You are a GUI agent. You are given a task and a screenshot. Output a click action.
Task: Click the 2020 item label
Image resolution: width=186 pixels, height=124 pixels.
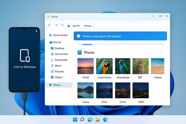(104, 102)
